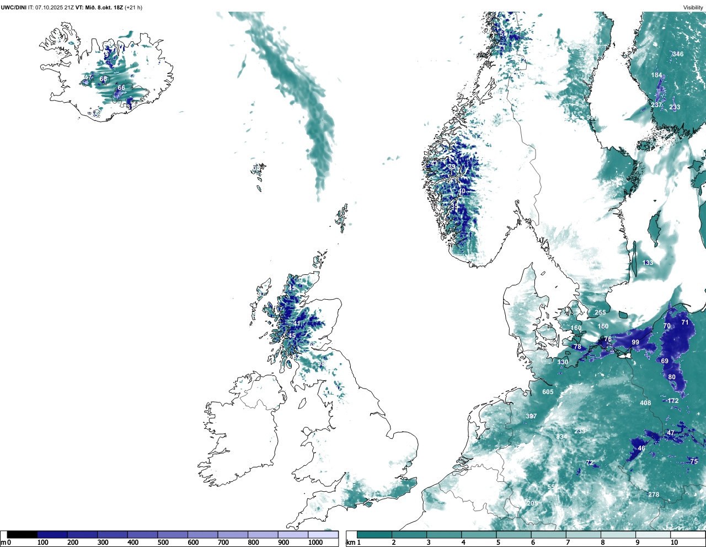Click the '237' visibility value on map
706x547 pixels.
click(x=656, y=105)
